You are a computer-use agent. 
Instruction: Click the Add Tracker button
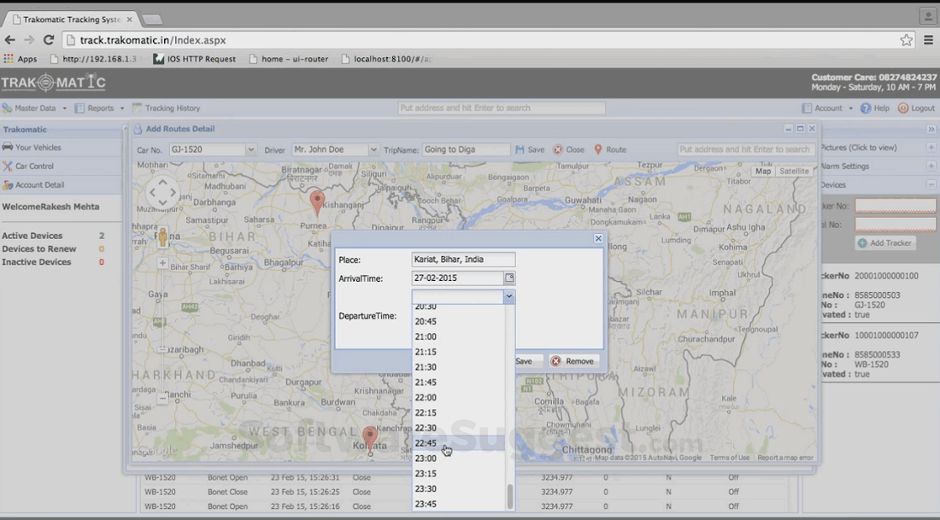point(885,243)
